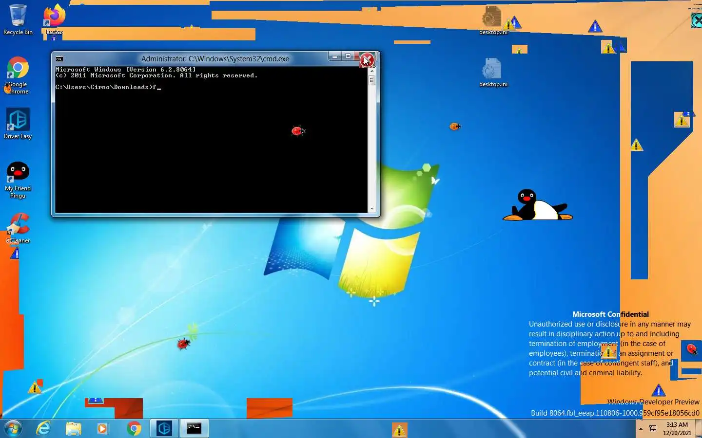Open File Explorer from the taskbar

(74, 428)
